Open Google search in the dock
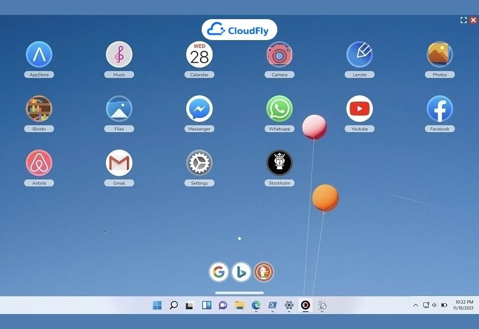479x329 pixels. pos(219,272)
